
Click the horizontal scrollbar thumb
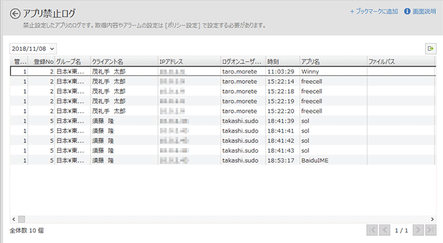(x=21, y=219)
